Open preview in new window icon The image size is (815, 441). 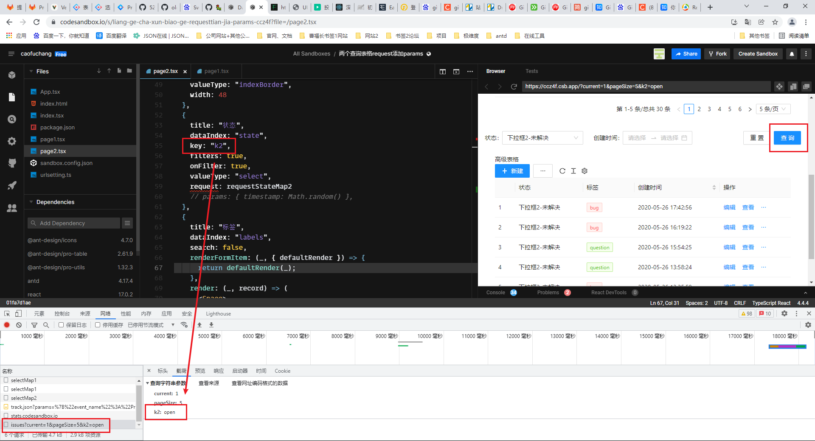806,87
